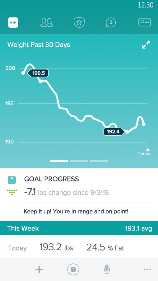
Task: Tap the scale sync icon in the bottom bar
Action: (x=73, y=269)
